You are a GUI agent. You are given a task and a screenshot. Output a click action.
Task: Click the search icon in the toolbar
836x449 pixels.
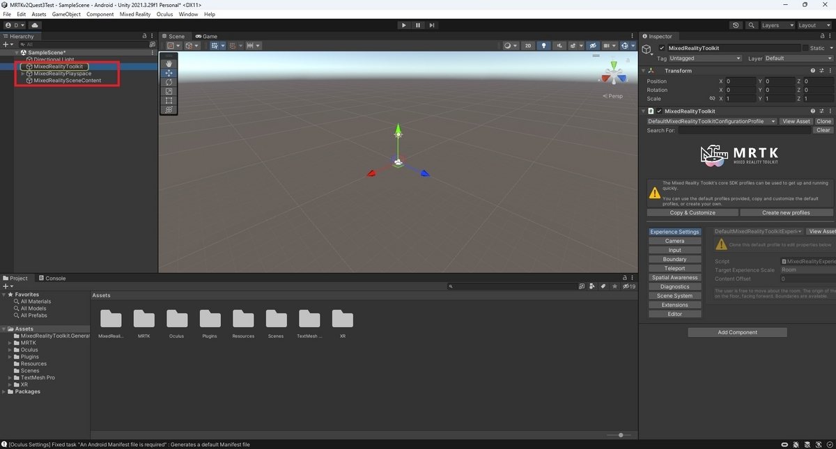tap(752, 24)
